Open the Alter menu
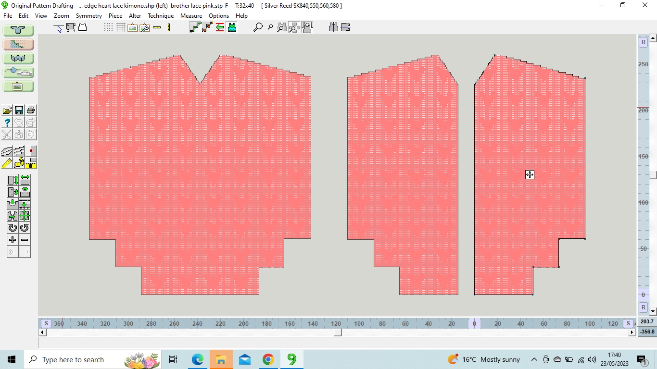657x369 pixels. click(135, 16)
